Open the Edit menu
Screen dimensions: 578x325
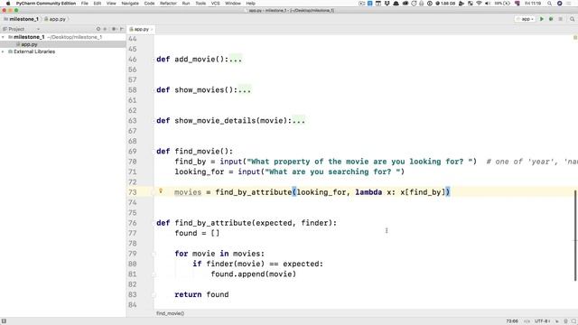pos(98,4)
